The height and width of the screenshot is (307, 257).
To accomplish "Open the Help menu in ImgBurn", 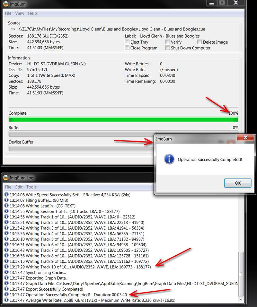I will click(x=32, y=13).
